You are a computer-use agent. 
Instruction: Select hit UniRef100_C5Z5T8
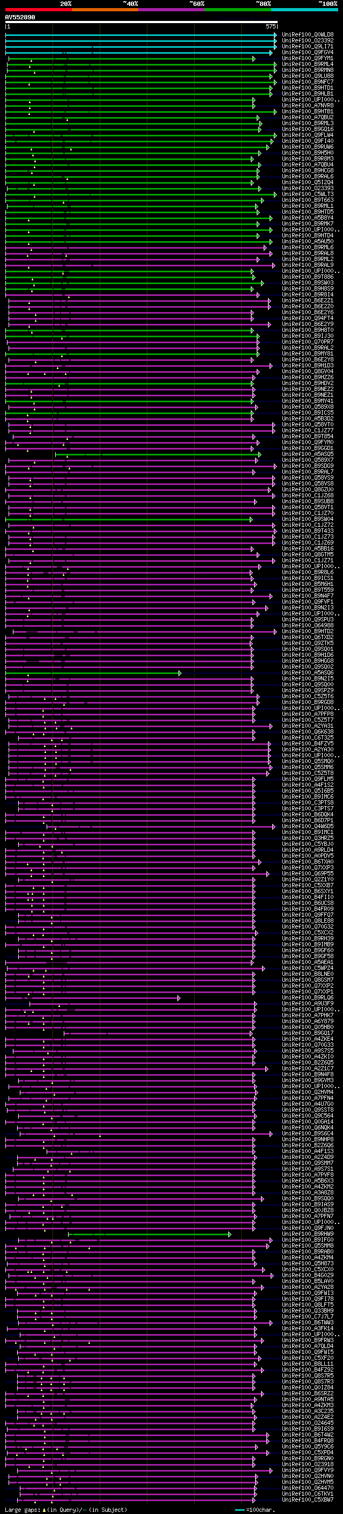pyautogui.click(x=308, y=773)
